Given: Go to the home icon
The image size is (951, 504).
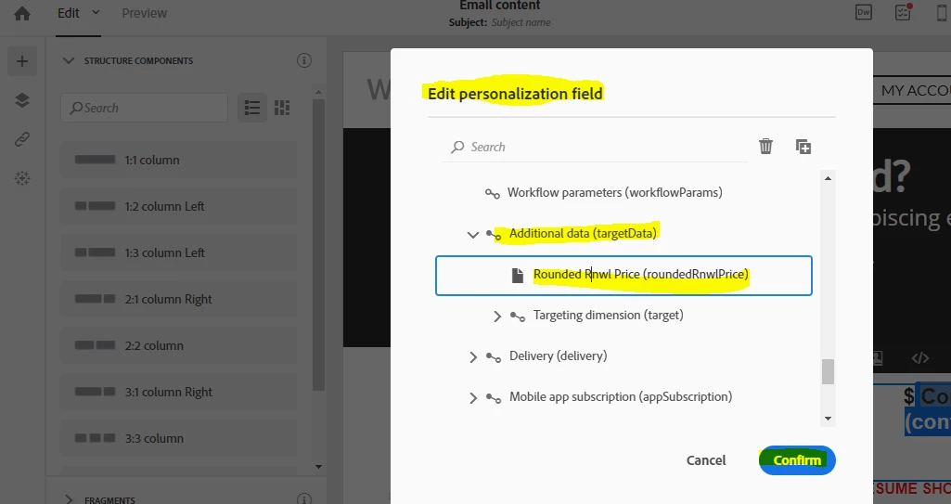Looking at the screenshot, I should coord(22,13).
